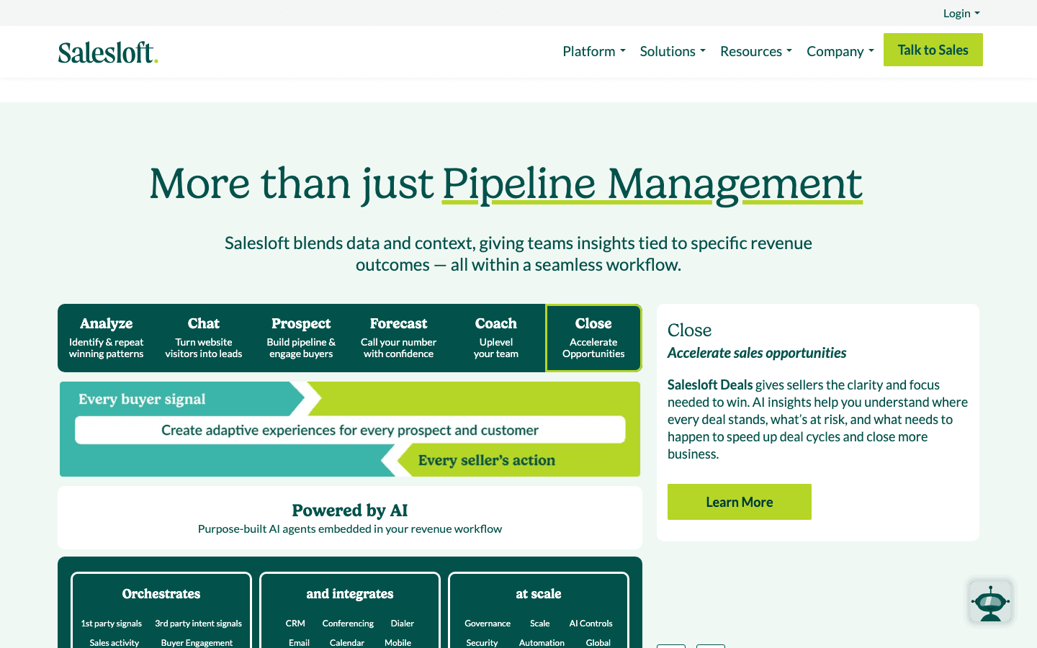Viewport: 1037px width, 648px height.
Task: Click the Learn More button
Action: click(740, 502)
